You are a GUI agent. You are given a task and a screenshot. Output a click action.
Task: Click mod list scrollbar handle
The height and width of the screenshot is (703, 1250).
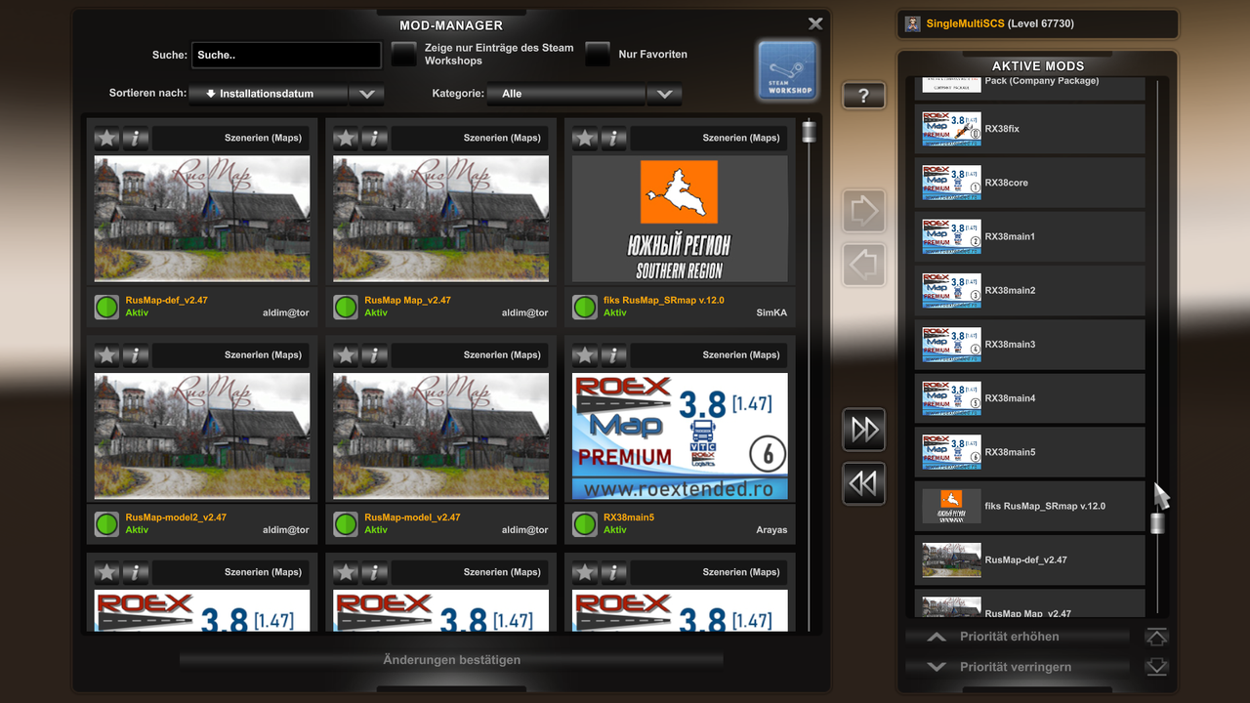click(809, 132)
